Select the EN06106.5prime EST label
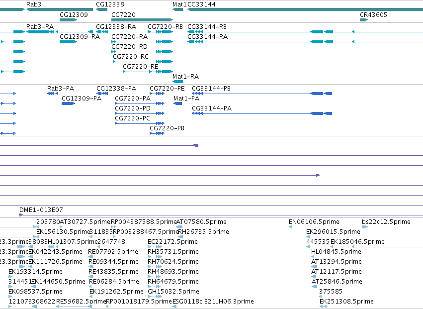 tap(314, 222)
